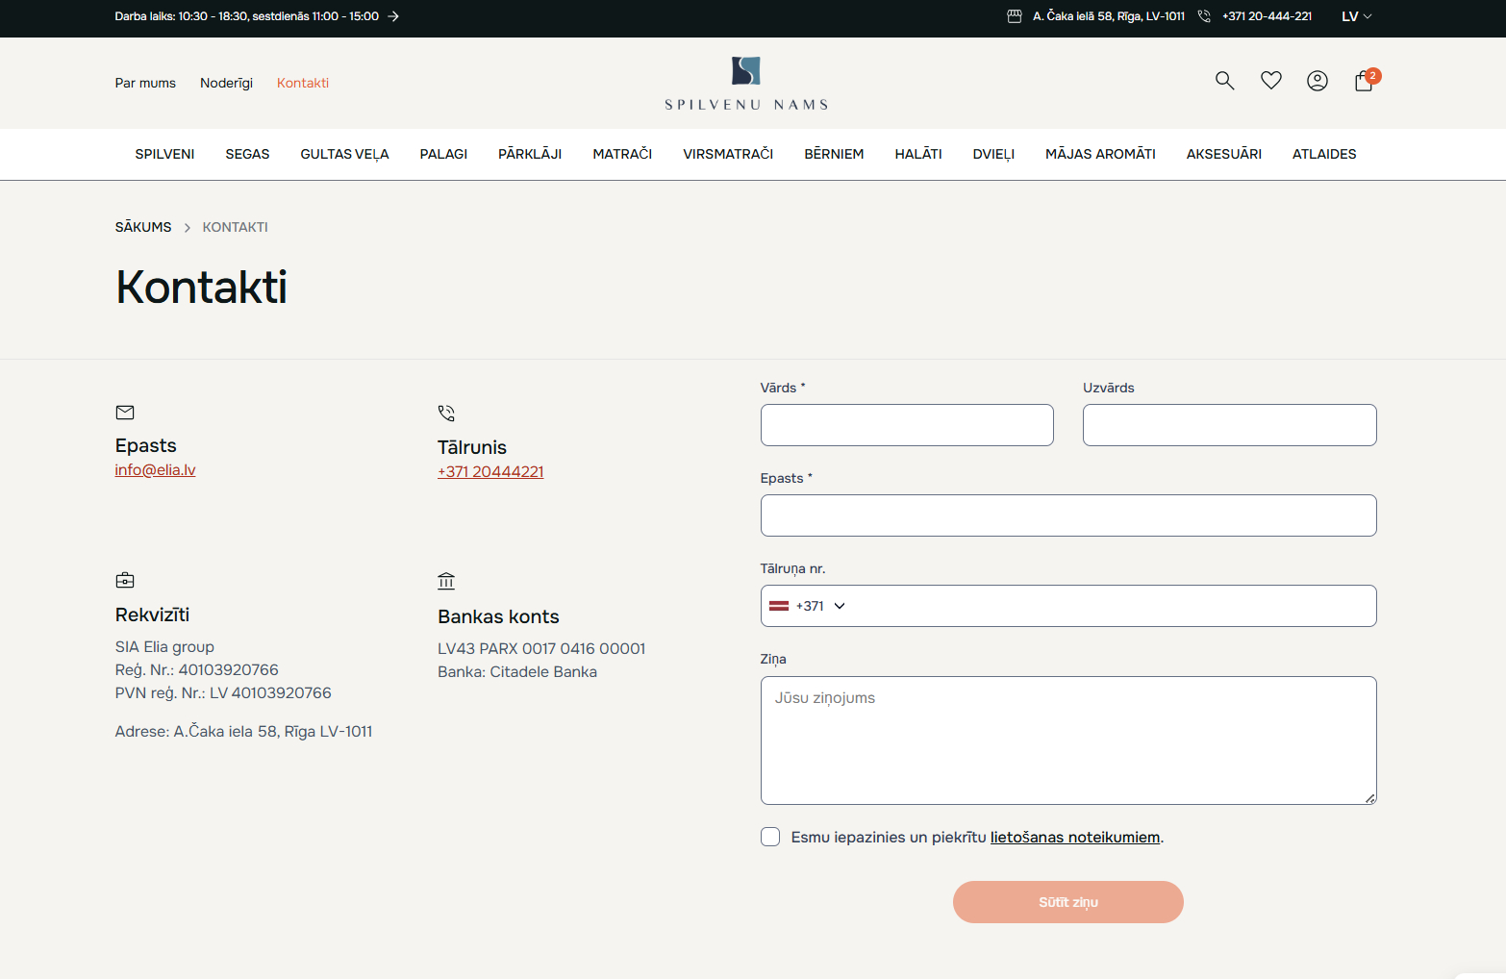Open the user account icon
Screen dimensions: 1506x979
click(1317, 81)
